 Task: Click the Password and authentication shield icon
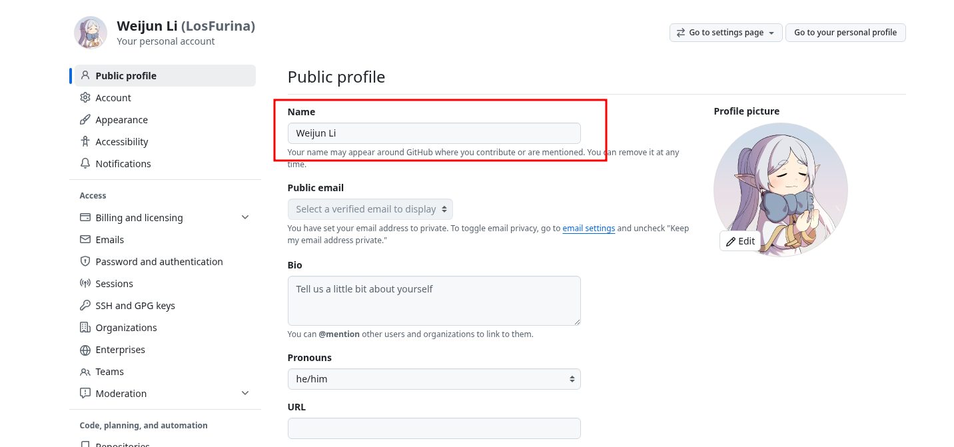tap(85, 261)
